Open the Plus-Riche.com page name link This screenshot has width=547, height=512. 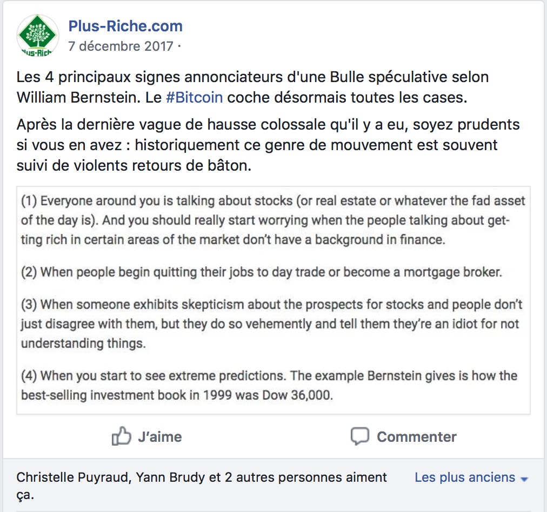tap(125, 26)
